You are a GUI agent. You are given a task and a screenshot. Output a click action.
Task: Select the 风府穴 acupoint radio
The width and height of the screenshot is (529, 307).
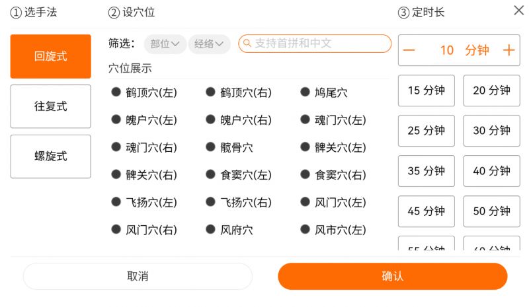click(210, 230)
